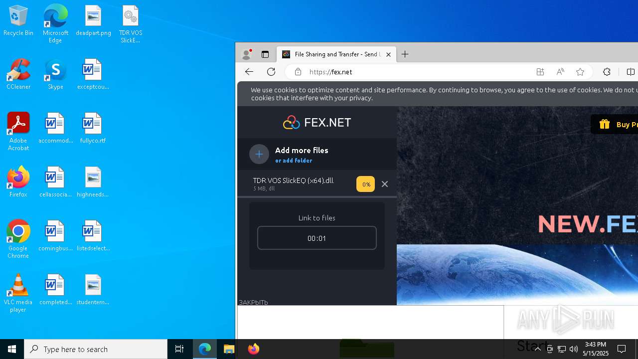Click the taskbar search box

[x=96, y=349]
